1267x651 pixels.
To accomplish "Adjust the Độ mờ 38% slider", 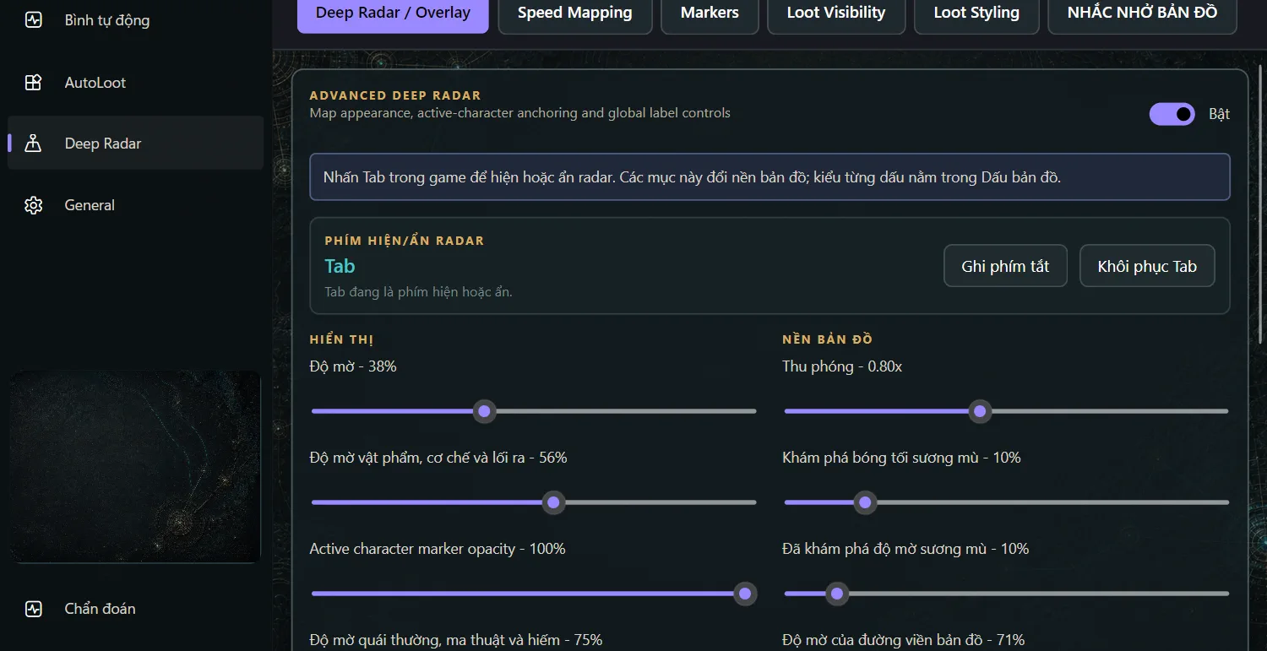I will [x=534, y=411].
